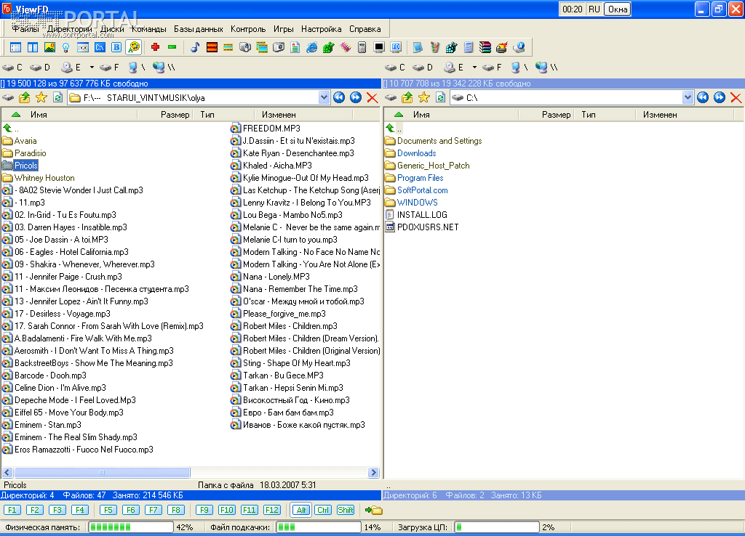
Task: Toggle the Shift modifier button
Action: coord(346,510)
